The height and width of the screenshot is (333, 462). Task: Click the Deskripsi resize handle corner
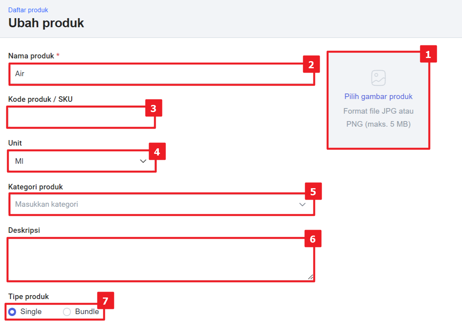pyautogui.click(x=311, y=277)
